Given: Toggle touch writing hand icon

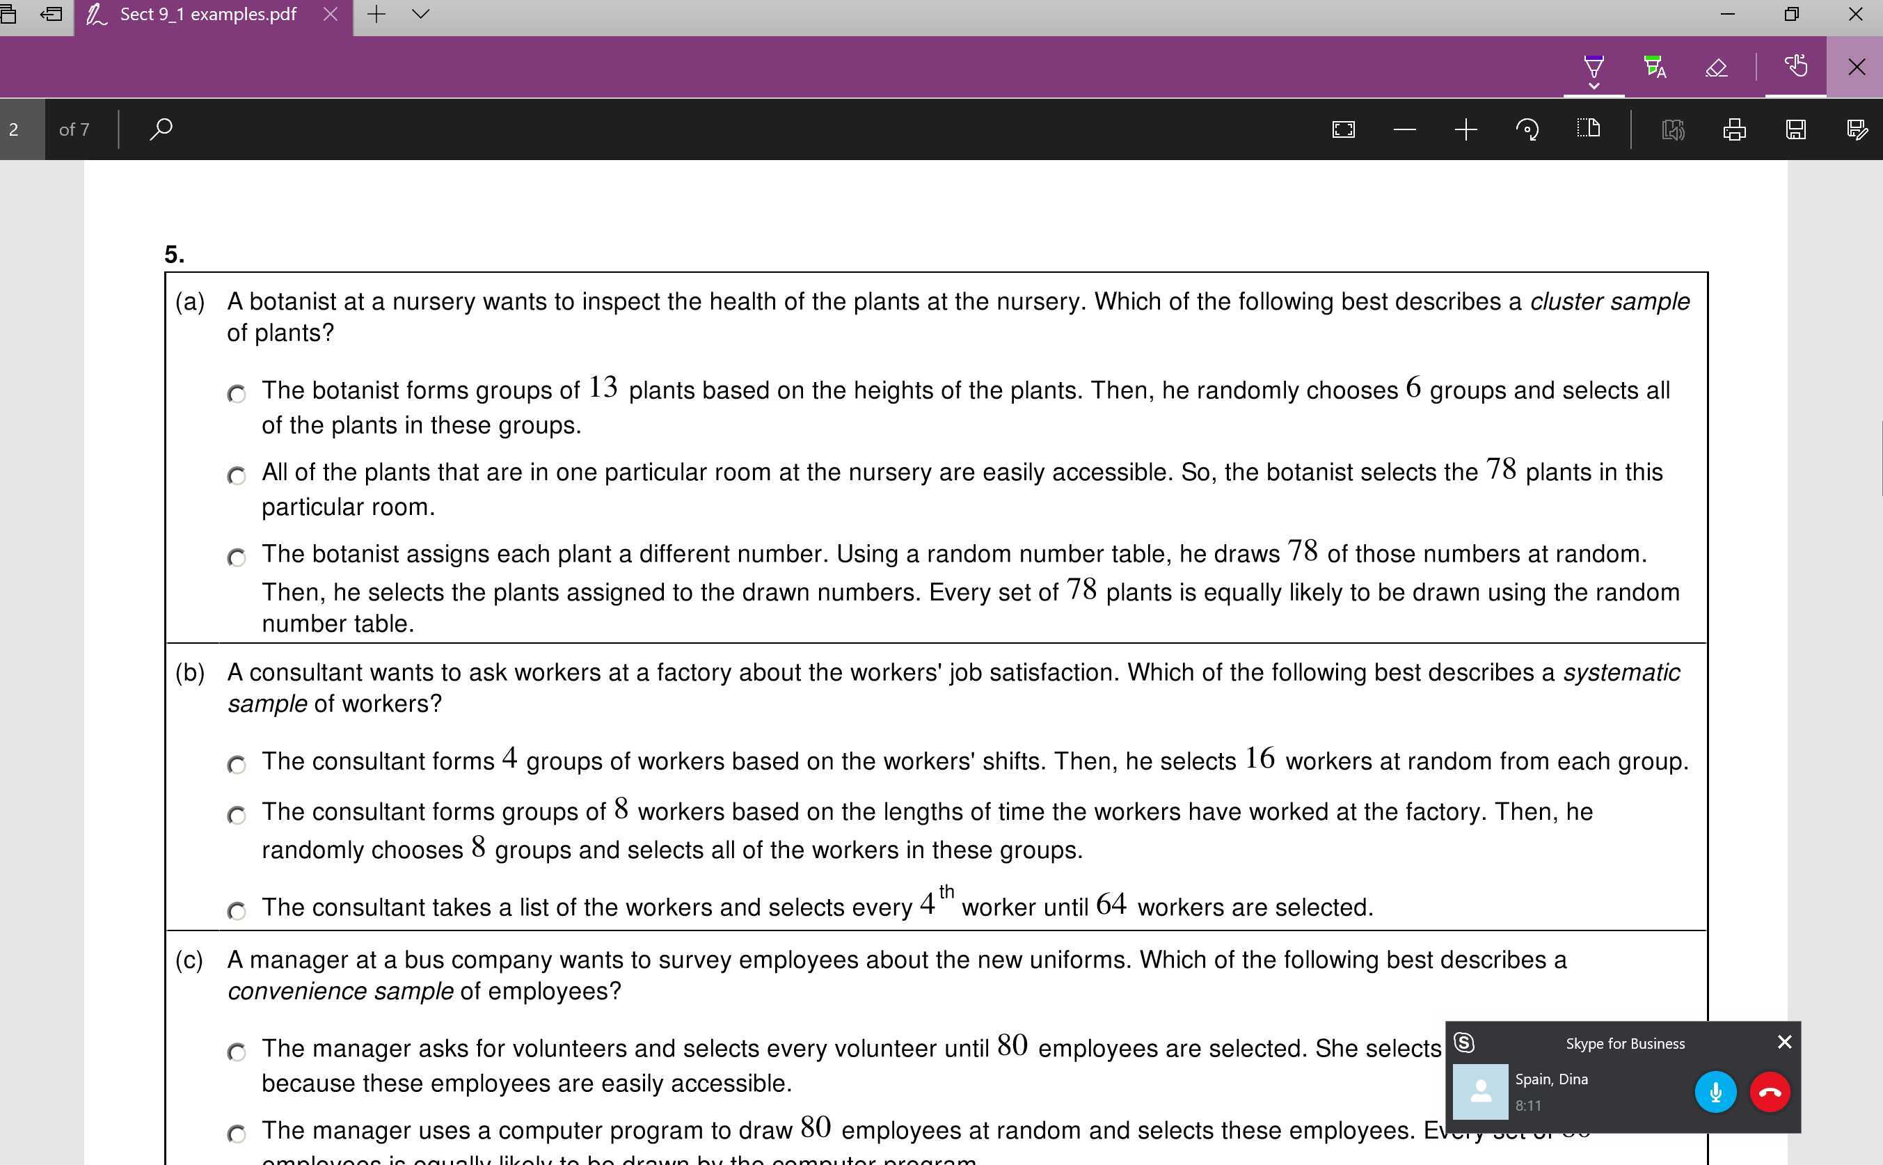Looking at the screenshot, I should pyautogui.click(x=1795, y=66).
